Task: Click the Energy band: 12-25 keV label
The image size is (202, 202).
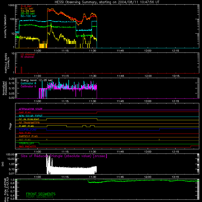Action: pos(37,80)
